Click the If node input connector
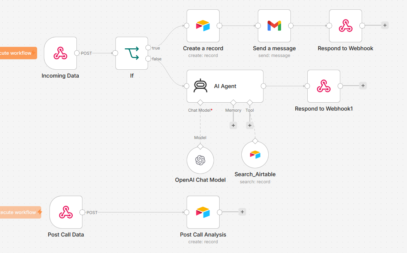 [x=115, y=53]
